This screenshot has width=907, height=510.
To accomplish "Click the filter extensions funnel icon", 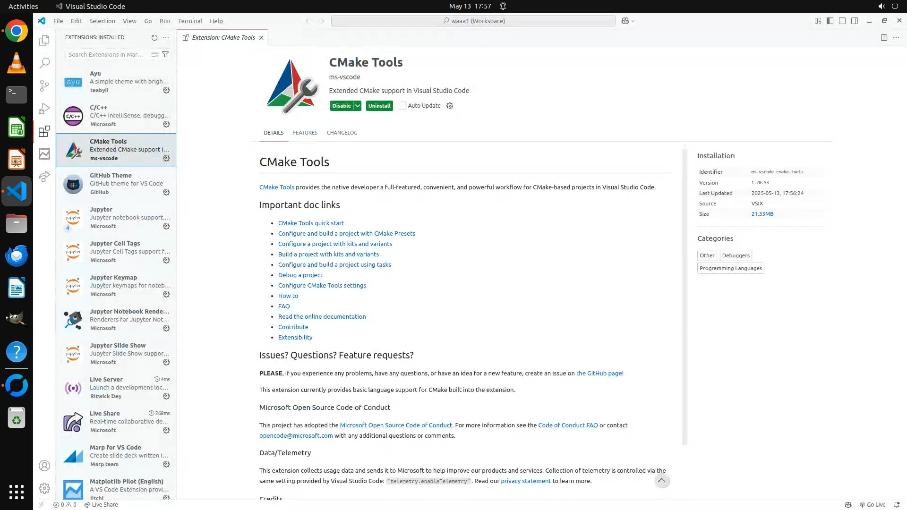I will pos(165,54).
